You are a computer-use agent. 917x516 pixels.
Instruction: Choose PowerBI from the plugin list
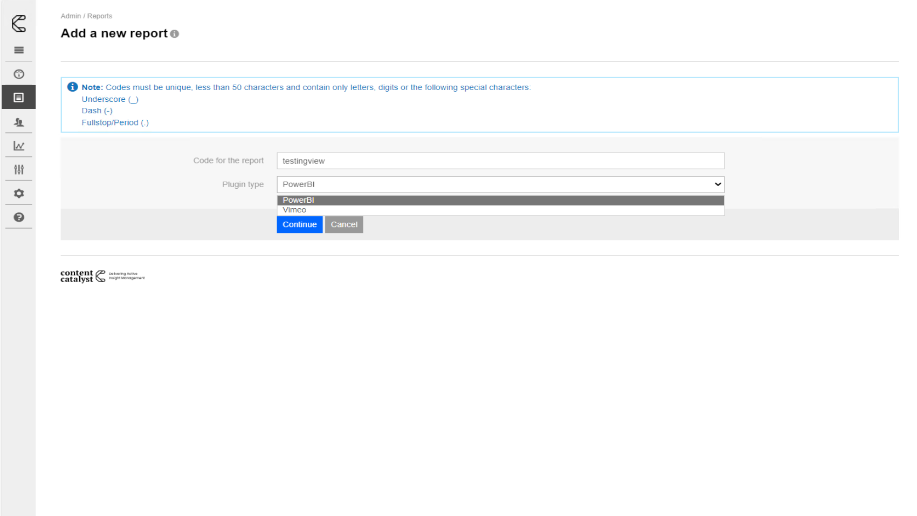coord(500,200)
